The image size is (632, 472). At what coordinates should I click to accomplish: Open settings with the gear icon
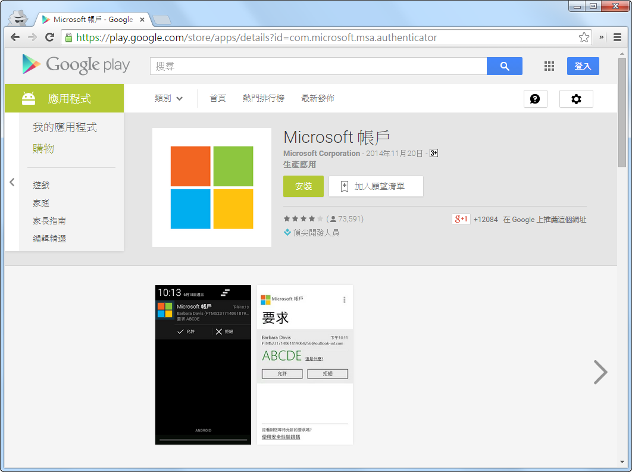[576, 99]
